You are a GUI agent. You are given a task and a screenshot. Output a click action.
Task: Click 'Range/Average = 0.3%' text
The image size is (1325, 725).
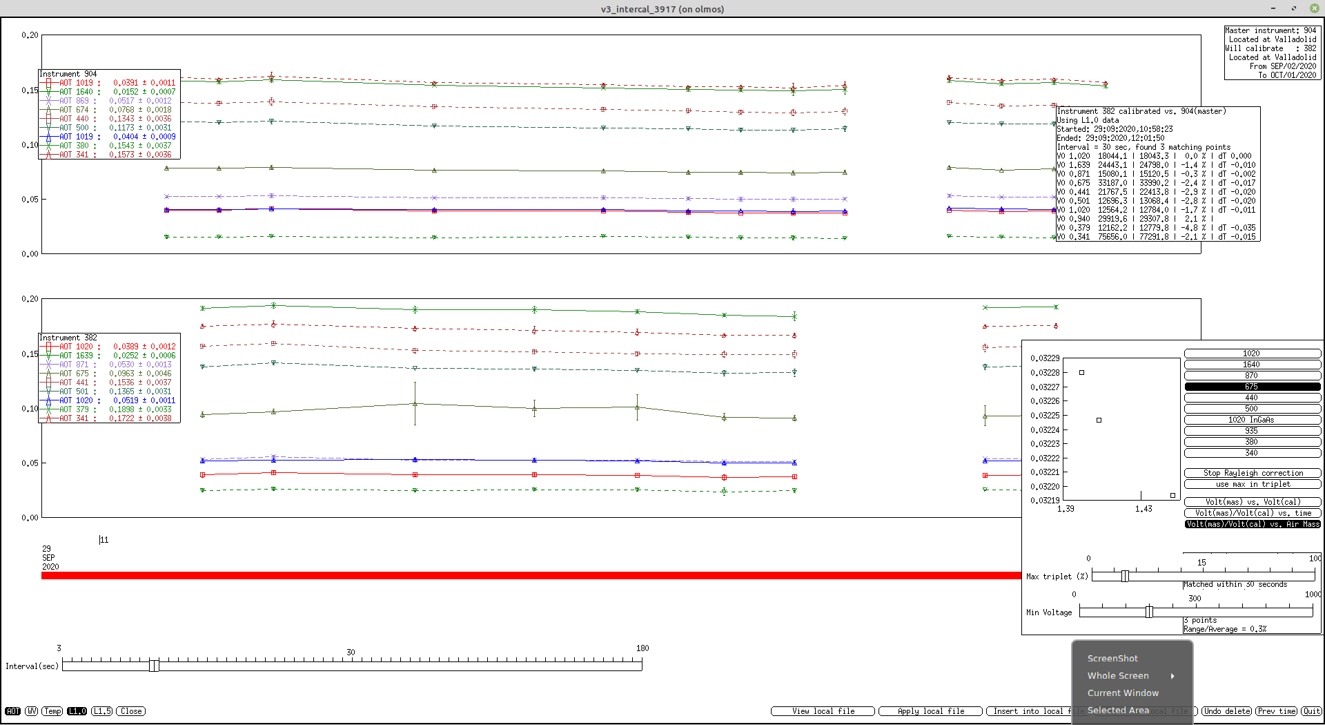tap(1225, 629)
